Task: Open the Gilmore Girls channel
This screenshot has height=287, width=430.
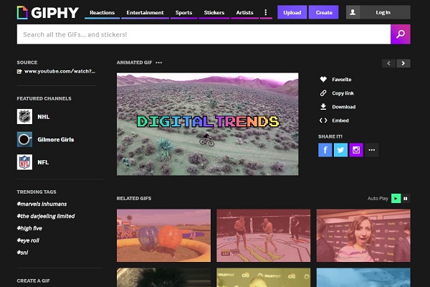Action: tap(56, 139)
